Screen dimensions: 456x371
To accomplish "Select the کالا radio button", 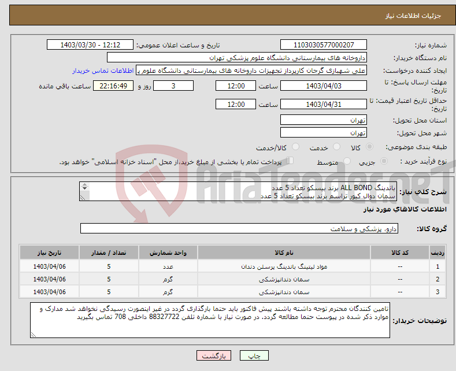I will click(x=369, y=147).
